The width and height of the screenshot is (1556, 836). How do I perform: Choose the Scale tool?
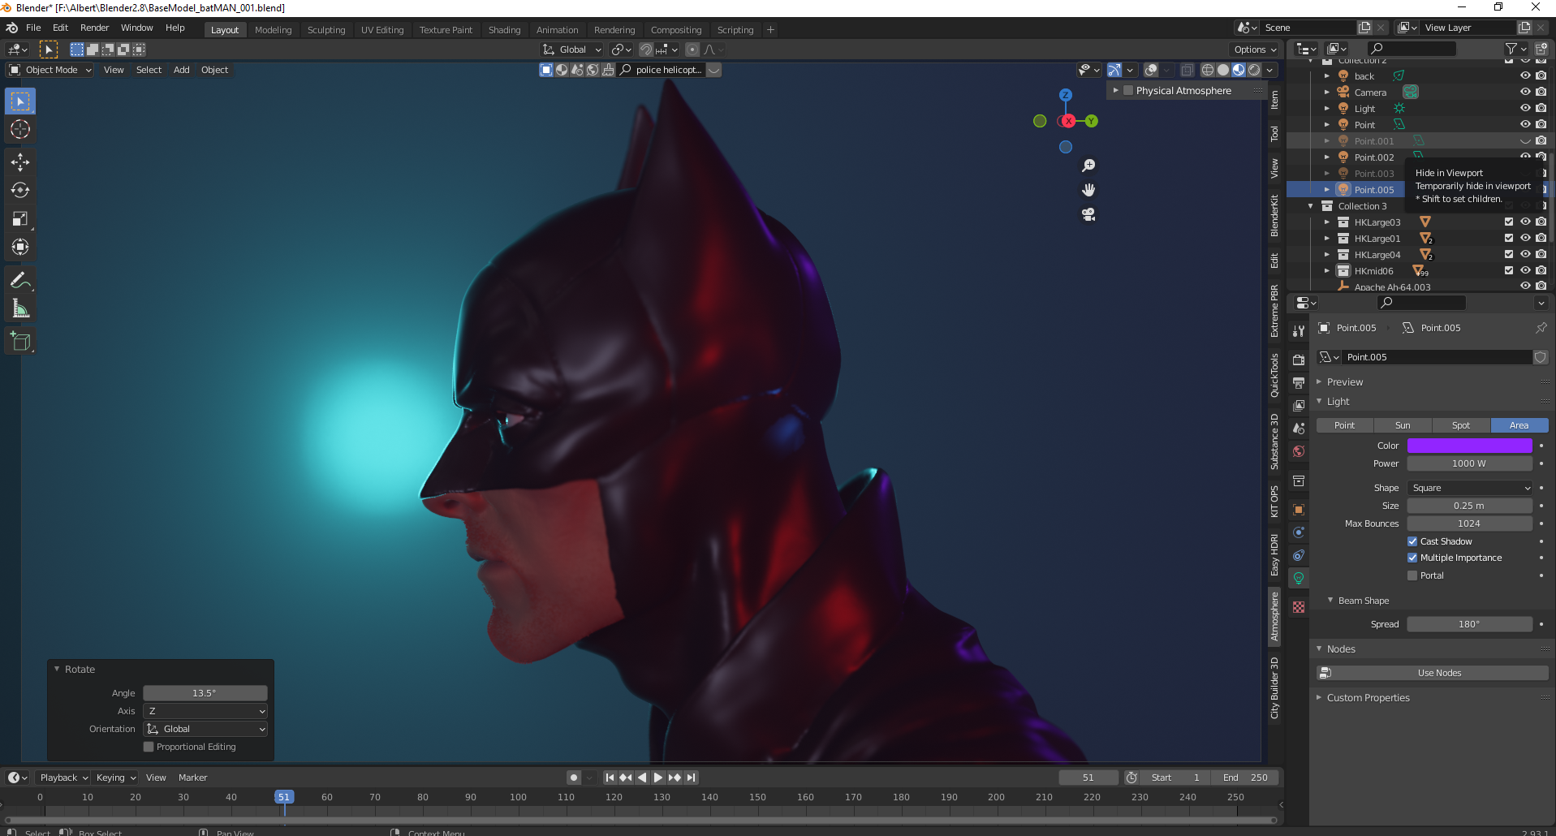20,219
